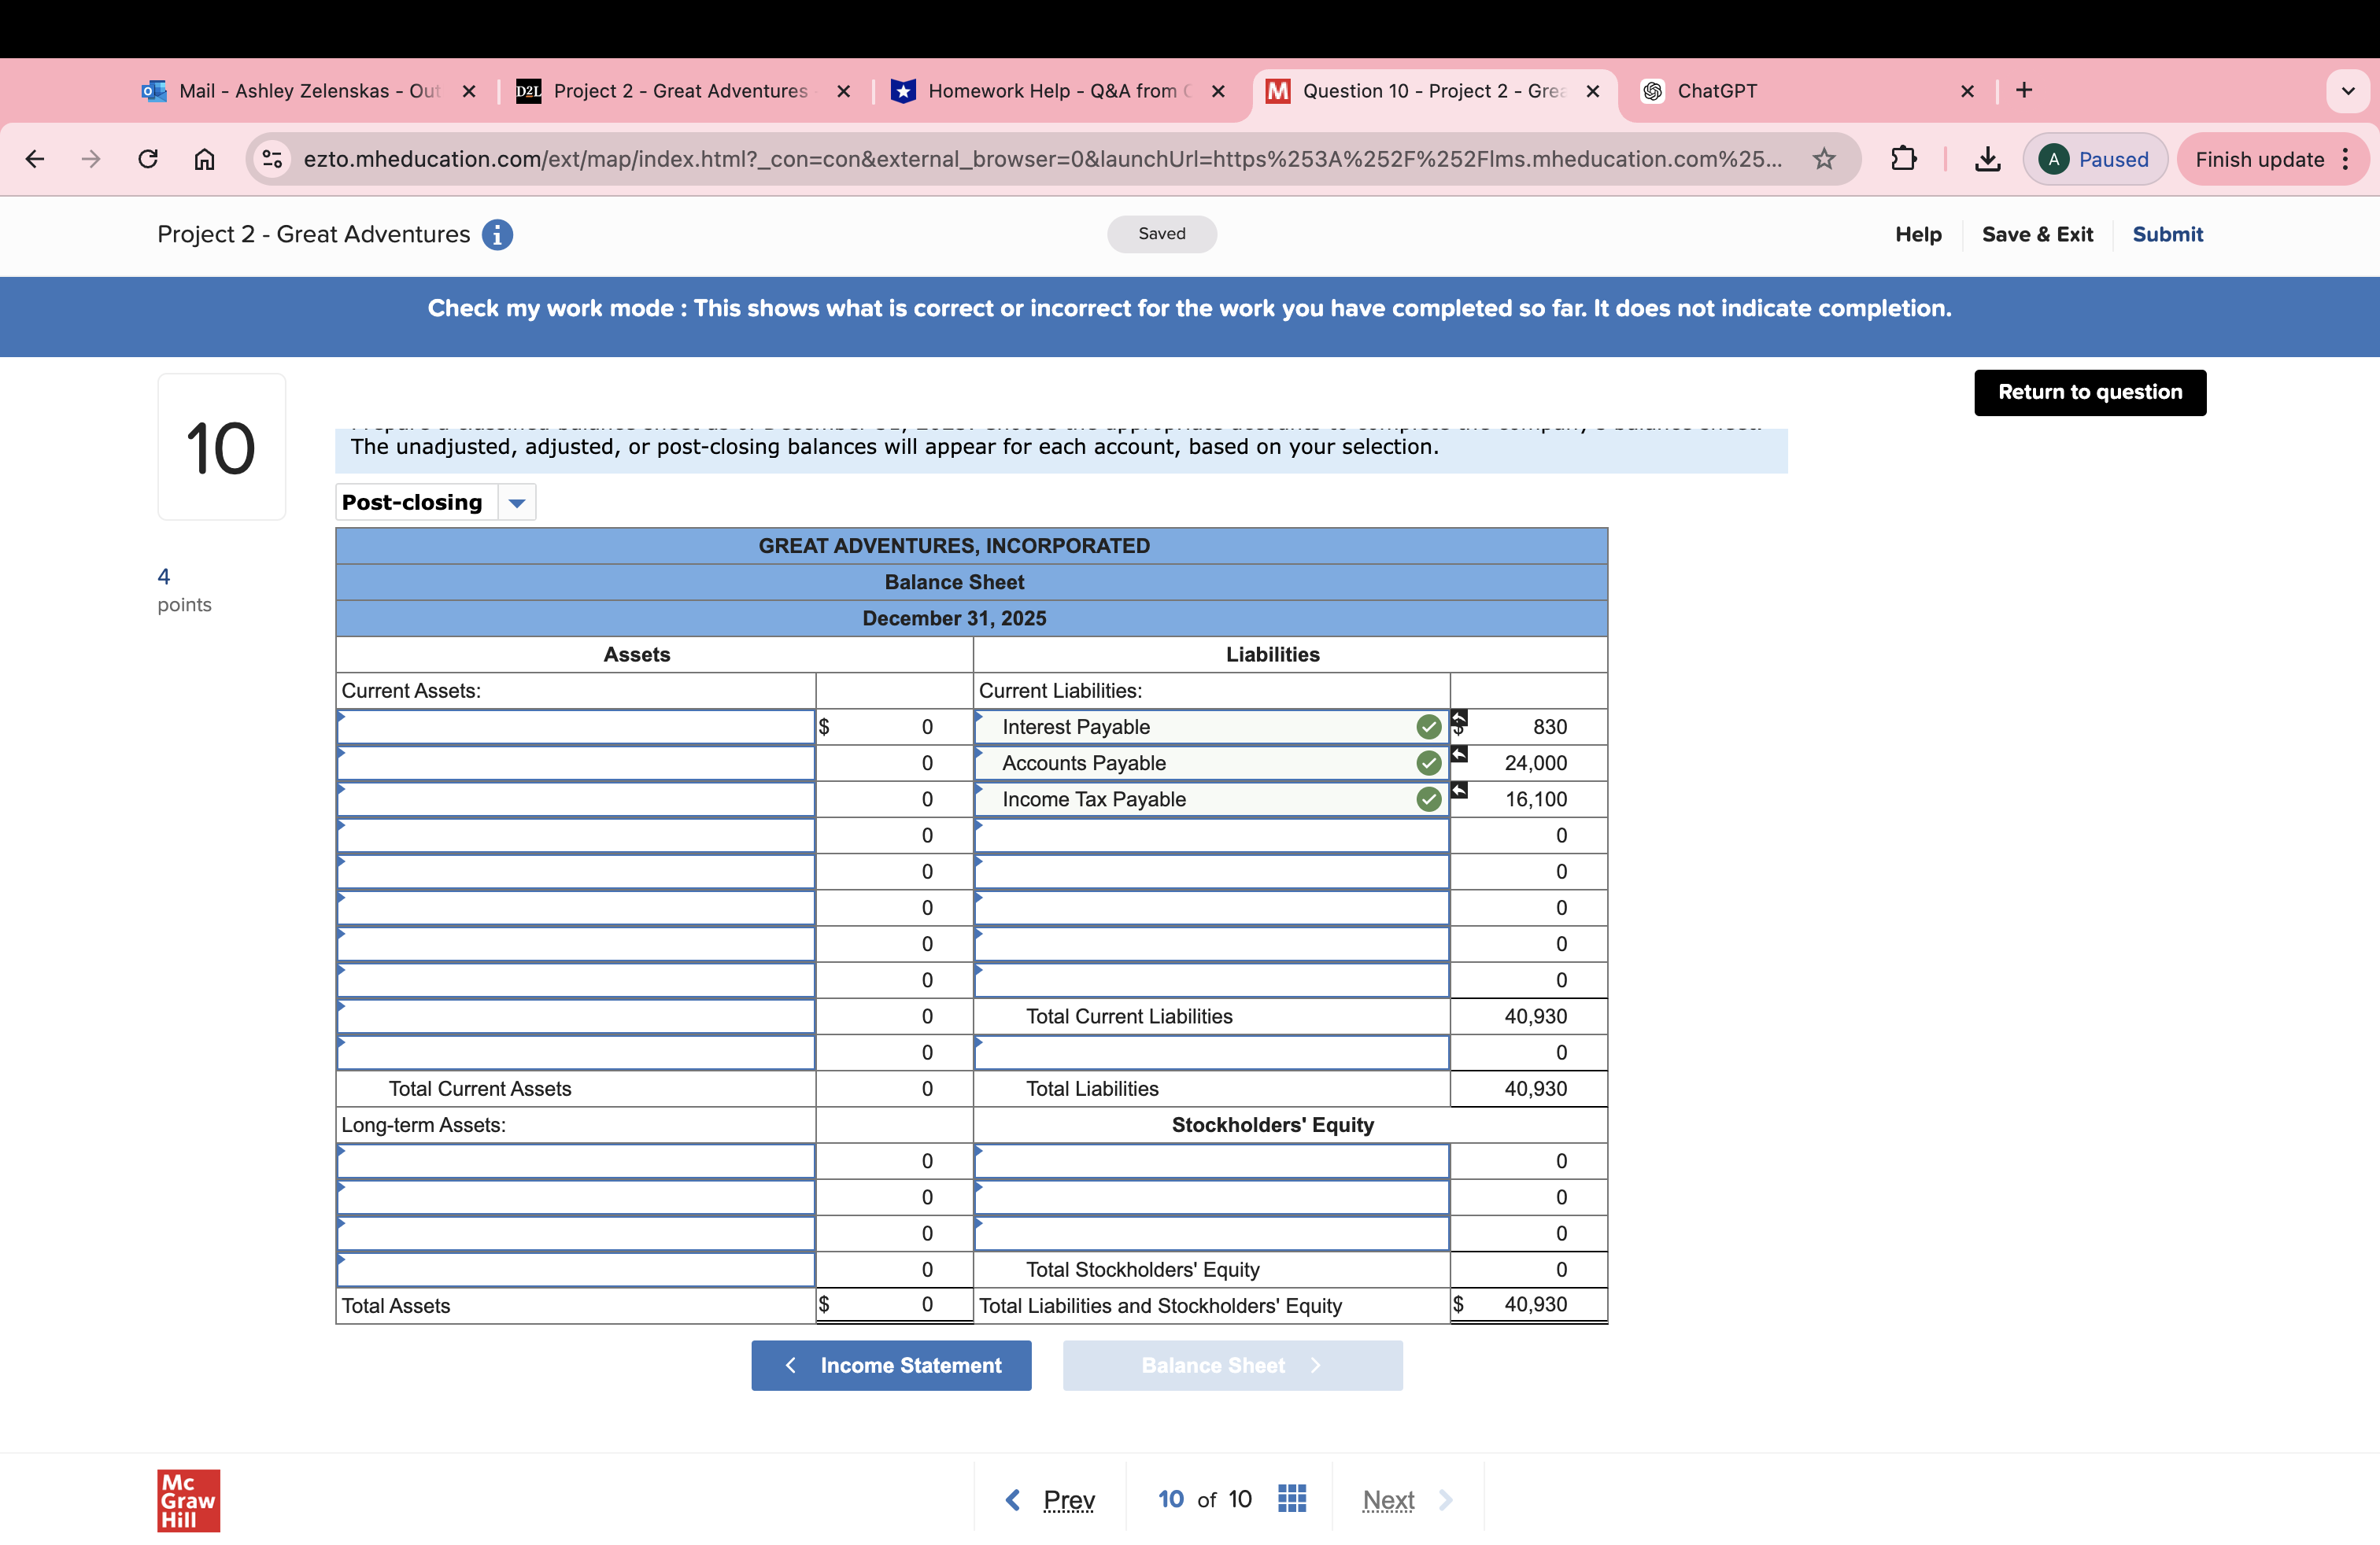Click the green checkmark on Interest Payable

(1428, 727)
